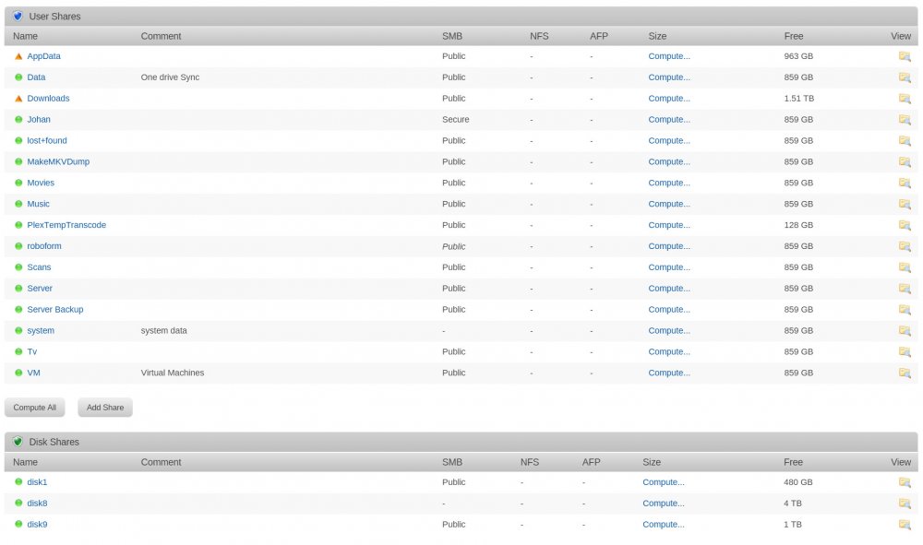Click the Compute All button
Screen dimensions: 923x545
[35, 408]
